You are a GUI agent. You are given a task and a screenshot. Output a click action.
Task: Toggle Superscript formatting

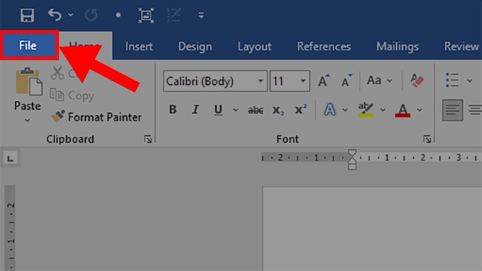301,109
